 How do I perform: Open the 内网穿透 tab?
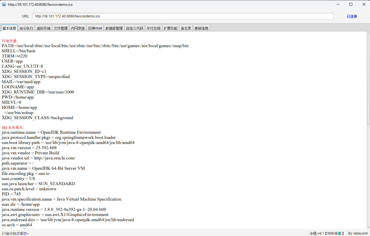[78, 28]
